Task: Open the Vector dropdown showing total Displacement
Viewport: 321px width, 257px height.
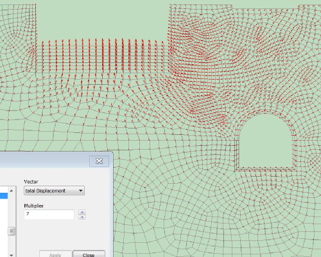Action: click(54, 191)
